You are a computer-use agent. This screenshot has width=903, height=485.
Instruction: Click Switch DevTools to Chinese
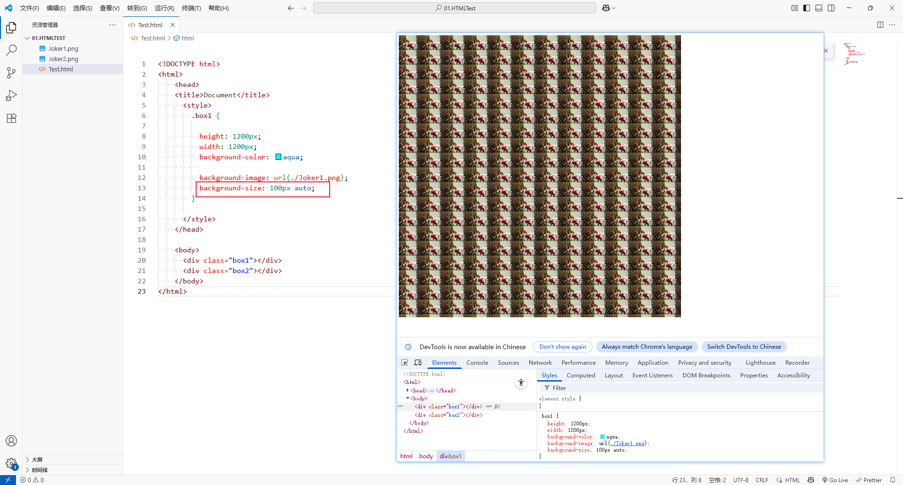click(744, 347)
